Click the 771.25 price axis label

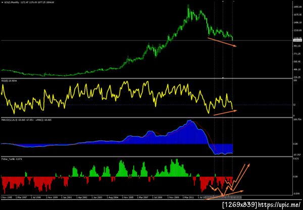297,54
